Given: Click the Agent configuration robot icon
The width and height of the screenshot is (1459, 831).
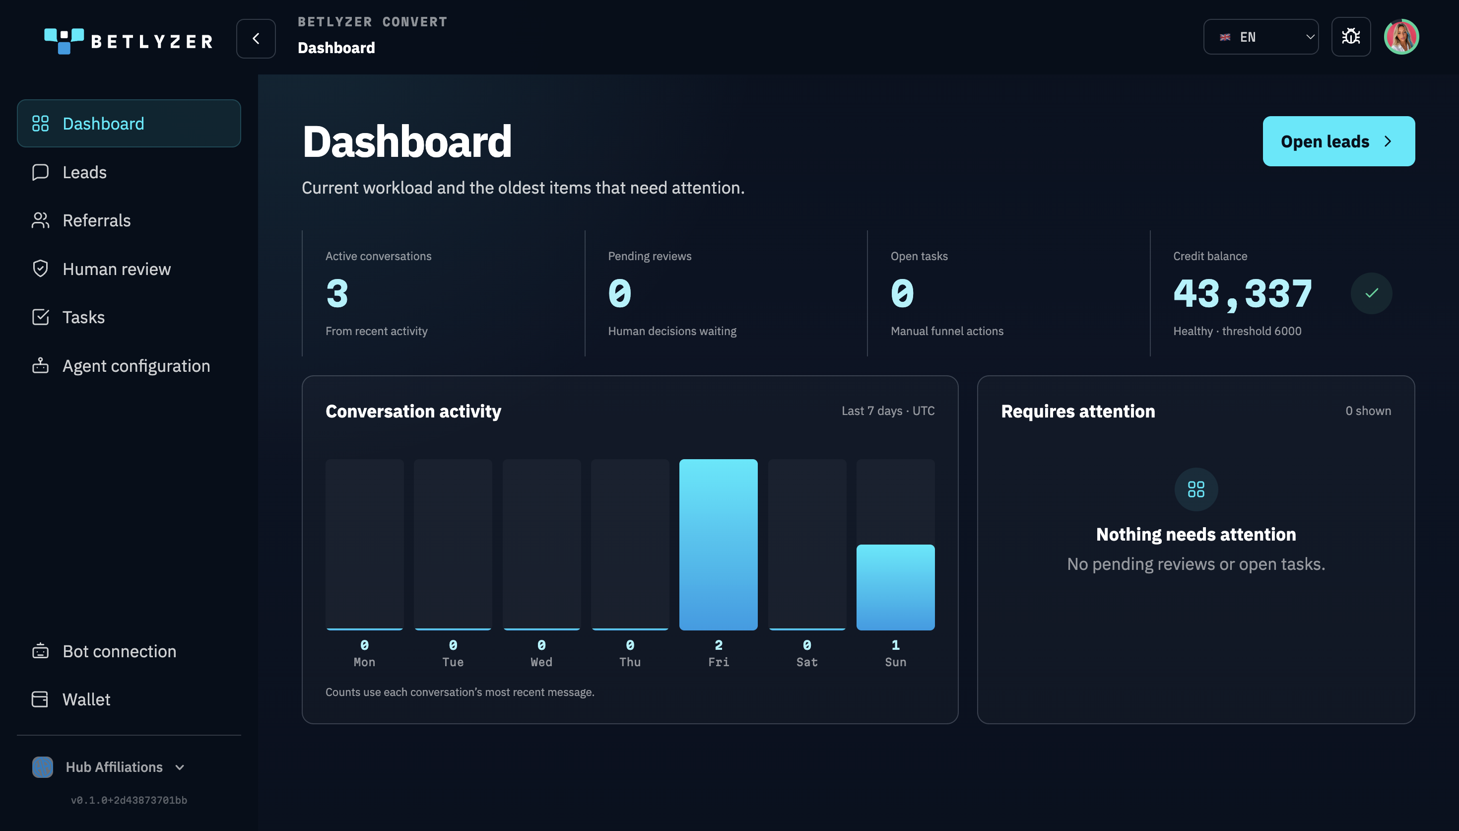Looking at the screenshot, I should point(41,365).
